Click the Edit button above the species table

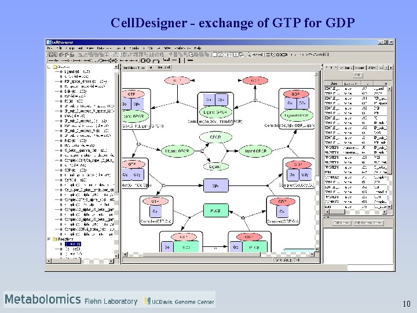click(x=358, y=75)
